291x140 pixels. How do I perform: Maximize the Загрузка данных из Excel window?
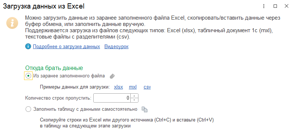[x=275, y=6]
